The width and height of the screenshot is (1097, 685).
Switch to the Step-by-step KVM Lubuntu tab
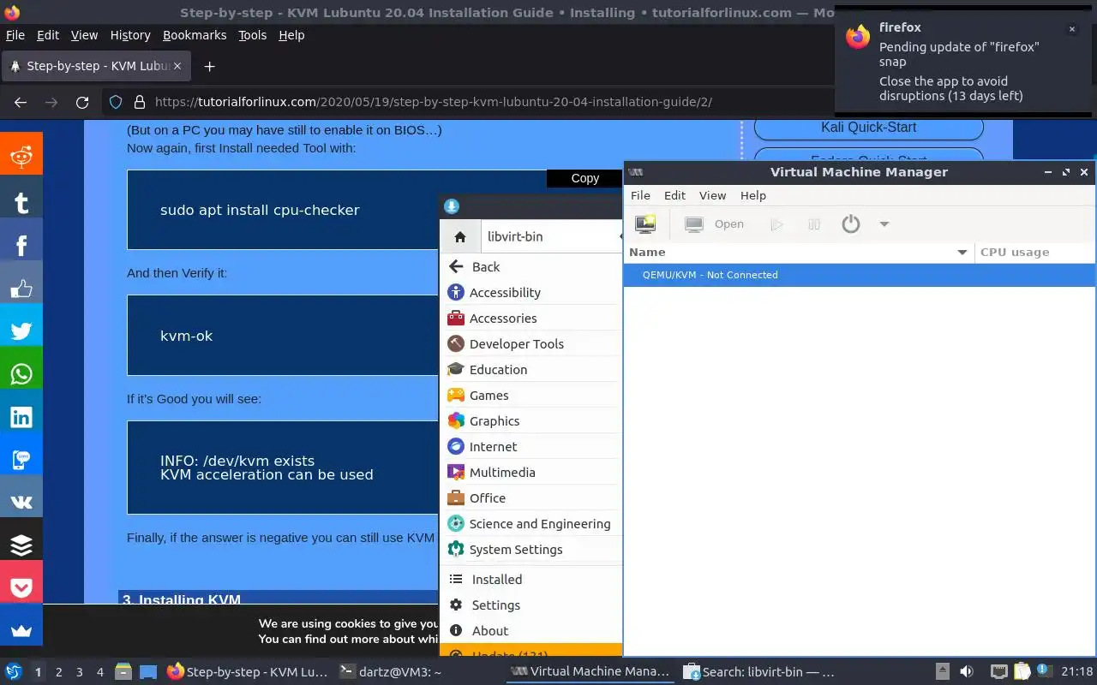pyautogui.click(x=96, y=66)
